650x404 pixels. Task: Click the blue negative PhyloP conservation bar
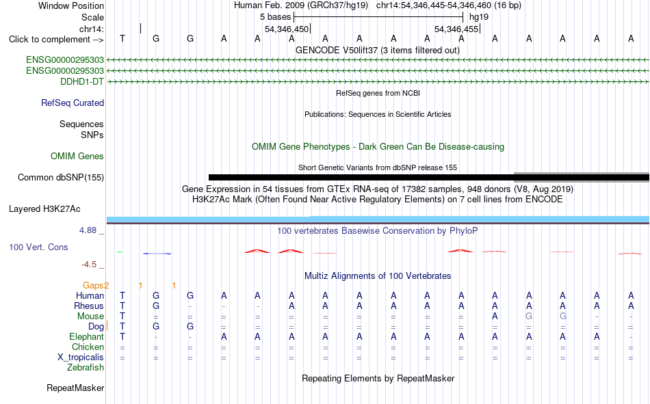[x=157, y=254]
